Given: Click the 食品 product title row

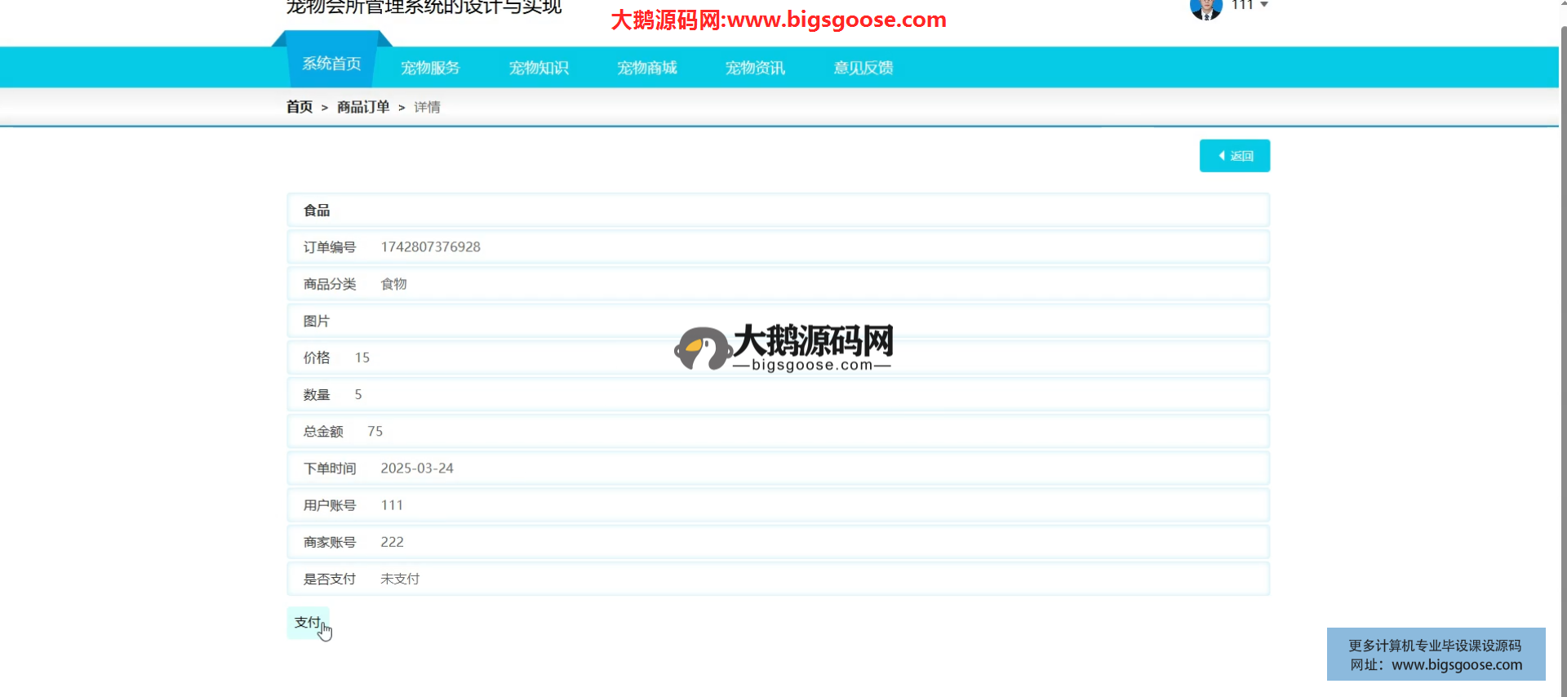Looking at the screenshot, I should pyautogui.click(x=317, y=211).
